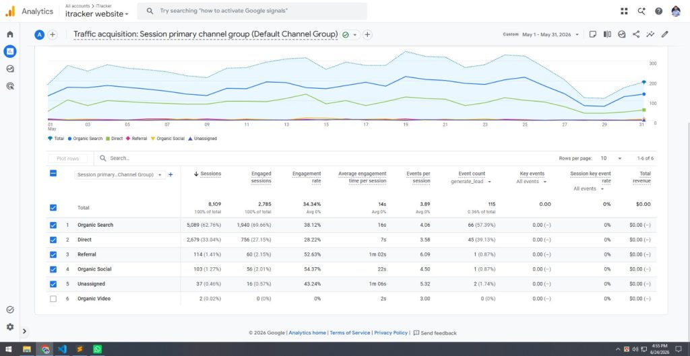
Task: Open the Terms of Service link
Action: 350,332
